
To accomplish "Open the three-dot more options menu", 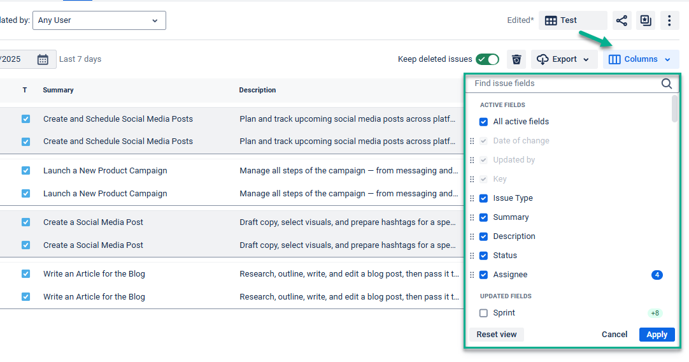I will [669, 20].
